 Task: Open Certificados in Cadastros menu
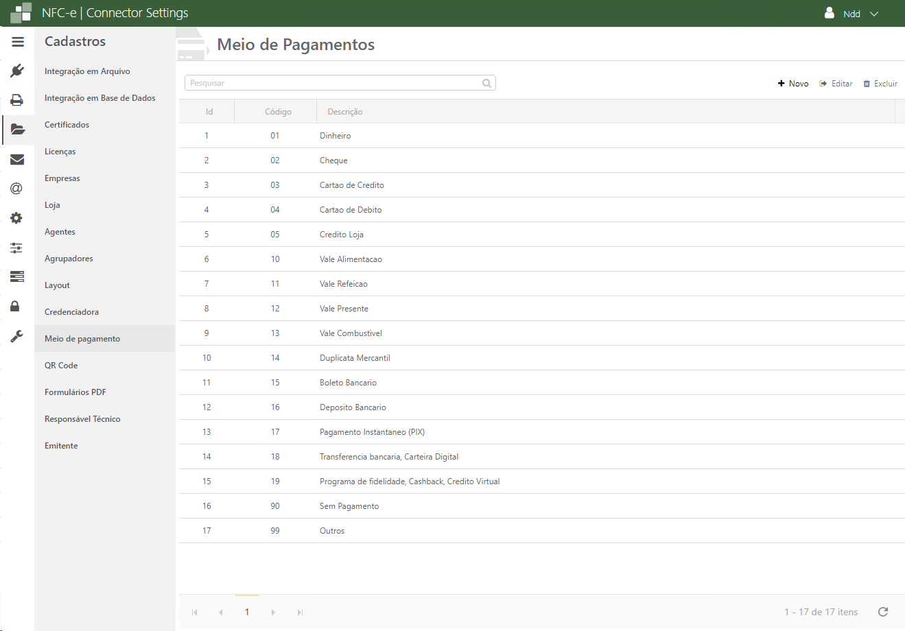pos(67,125)
